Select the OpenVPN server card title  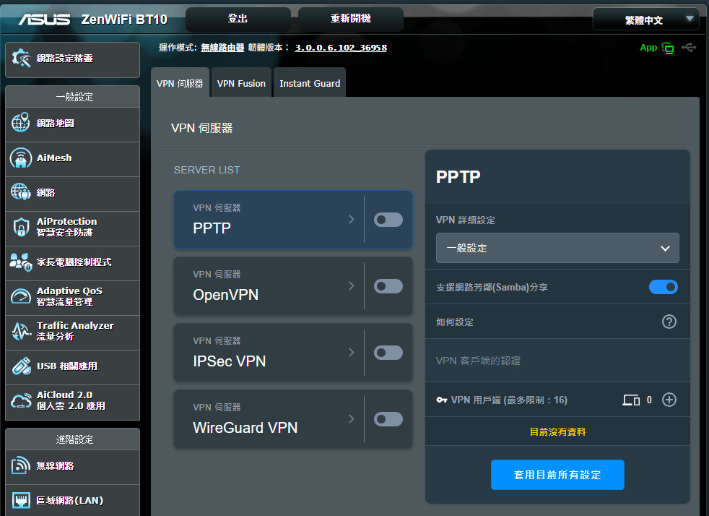click(x=226, y=295)
